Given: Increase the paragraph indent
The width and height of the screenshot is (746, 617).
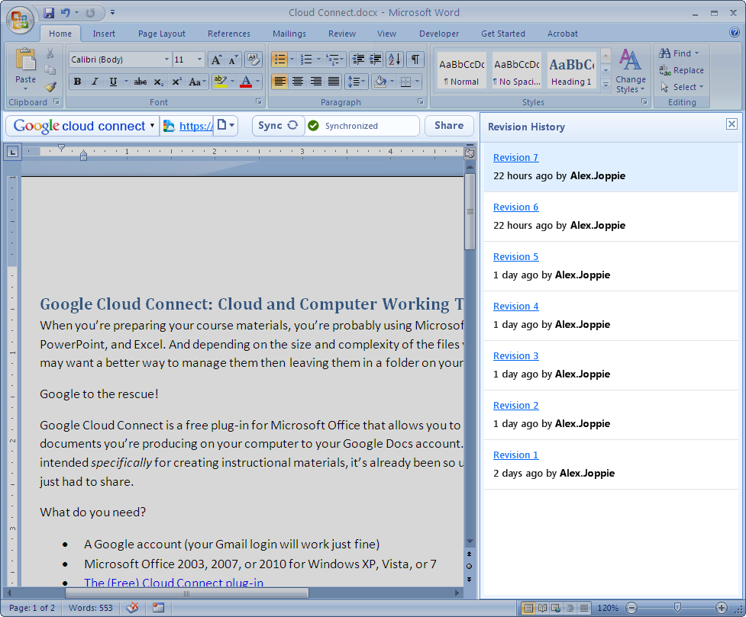Looking at the screenshot, I should 376,59.
